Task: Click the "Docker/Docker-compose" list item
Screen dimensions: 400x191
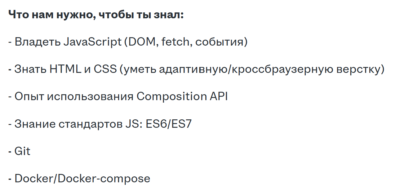Action: [x=82, y=179]
